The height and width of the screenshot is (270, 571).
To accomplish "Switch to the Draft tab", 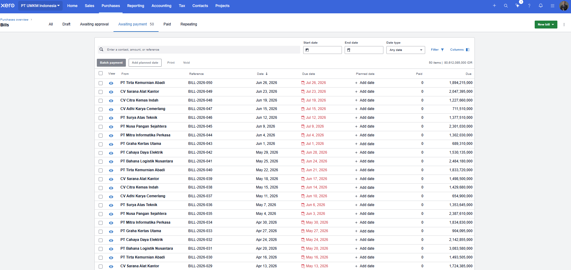I will point(66,24).
